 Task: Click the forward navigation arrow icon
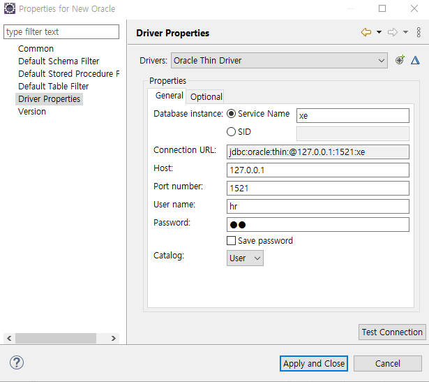[x=393, y=32]
